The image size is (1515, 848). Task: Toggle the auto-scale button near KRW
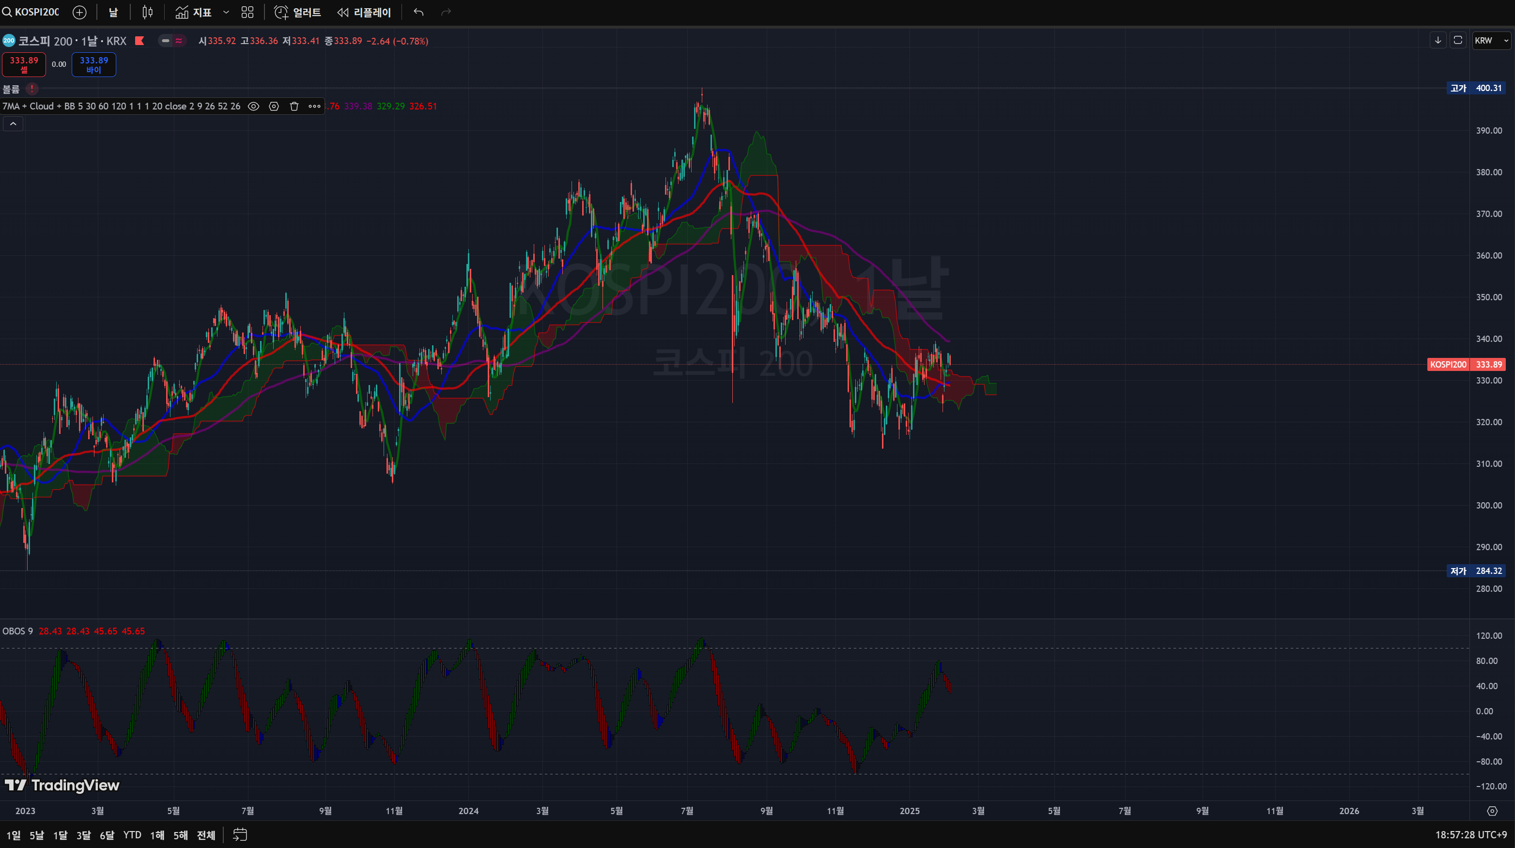tap(1458, 40)
